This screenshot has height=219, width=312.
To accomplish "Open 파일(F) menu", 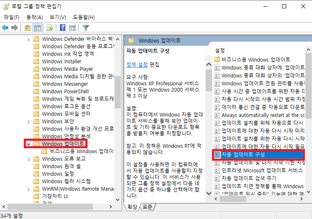I will click(12, 17).
